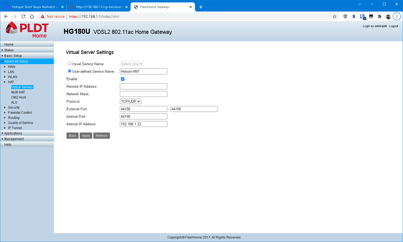Bookmark this page with star icon

(x=334, y=16)
